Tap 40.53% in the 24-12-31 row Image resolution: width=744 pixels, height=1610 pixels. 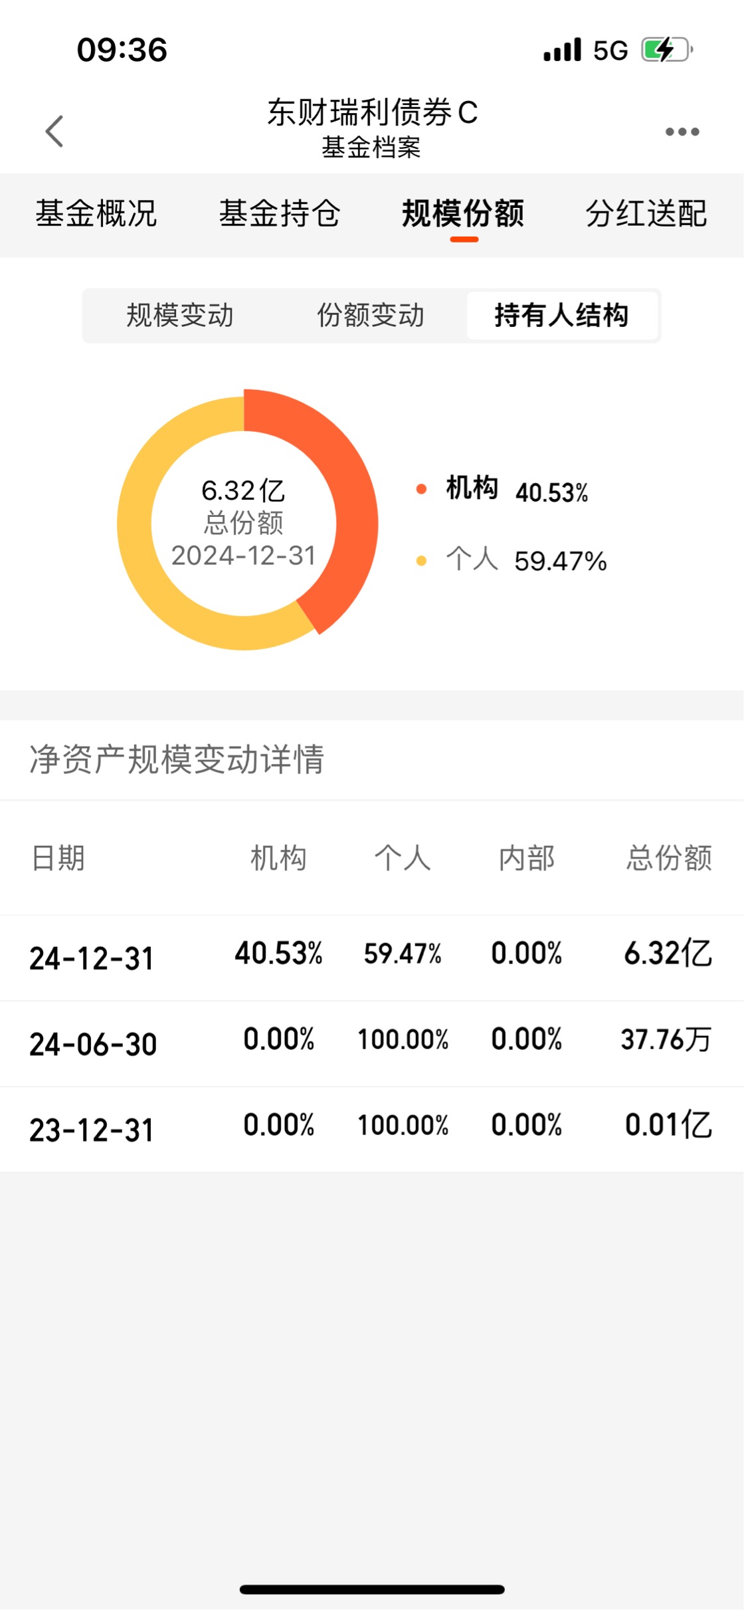click(x=279, y=954)
